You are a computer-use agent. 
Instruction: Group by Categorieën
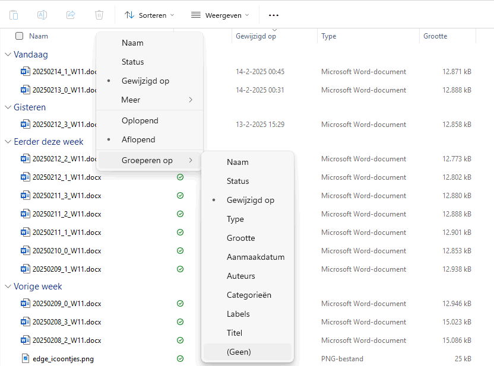[x=248, y=295]
